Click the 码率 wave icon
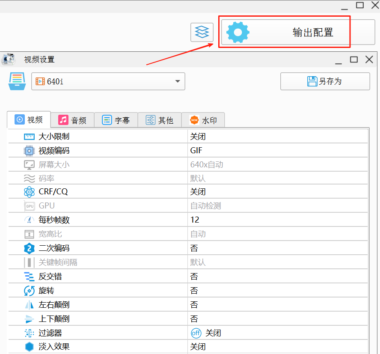The width and height of the screenshot is (380, 354). 30,178
